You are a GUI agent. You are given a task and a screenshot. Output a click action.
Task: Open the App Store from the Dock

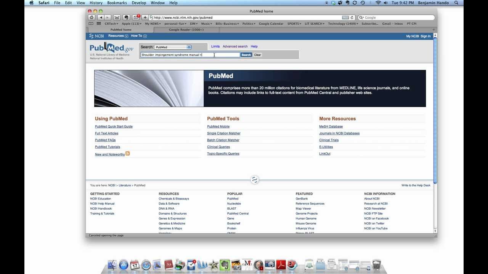click(124, 265)
